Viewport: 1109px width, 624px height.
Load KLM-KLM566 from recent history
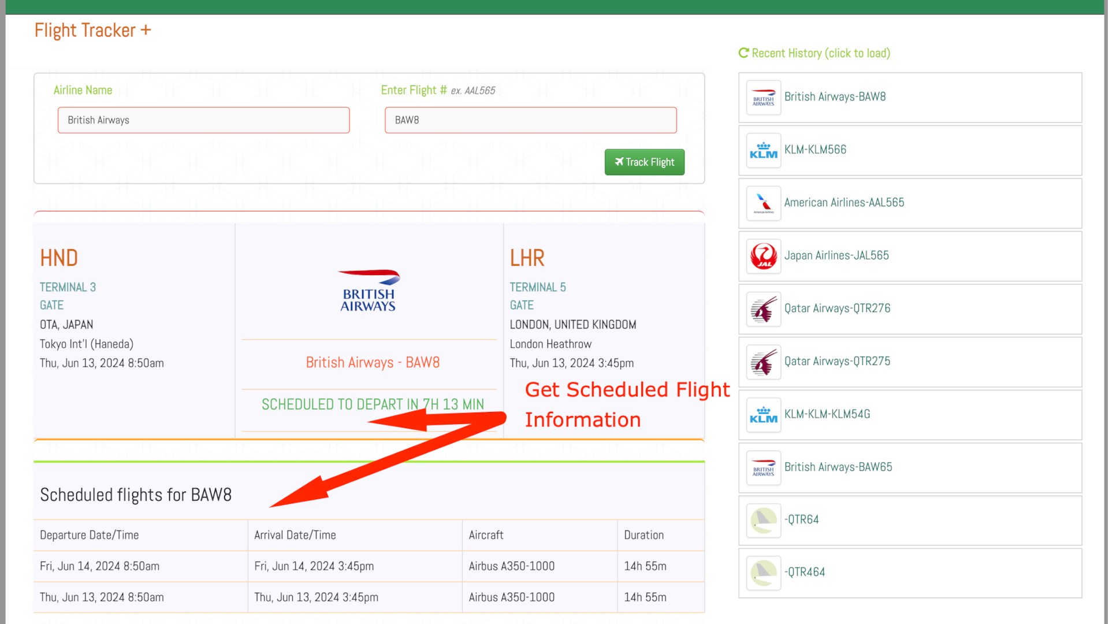point(910,151)
